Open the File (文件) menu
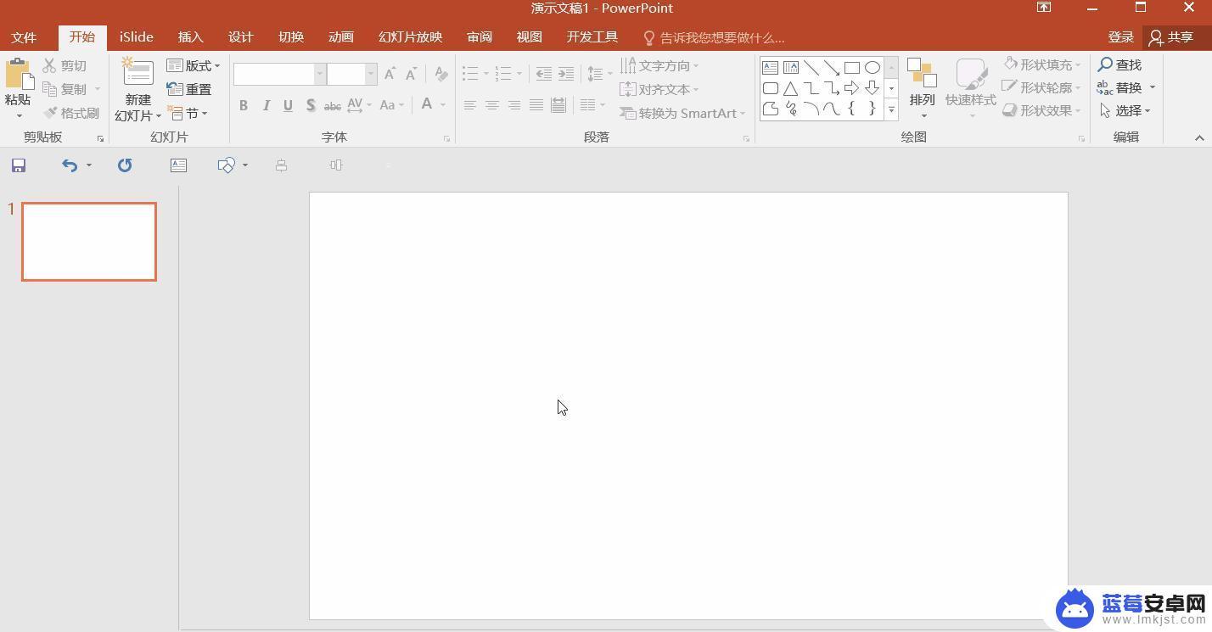The height and width of the screenshot is (632, 1212). 24,37
